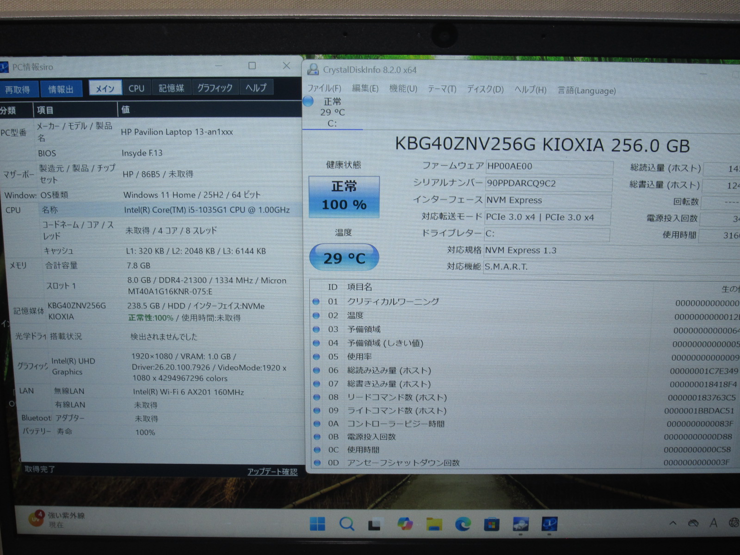Open the ファイル(F) menu in CrystalDiskInfo

point(324,88)
